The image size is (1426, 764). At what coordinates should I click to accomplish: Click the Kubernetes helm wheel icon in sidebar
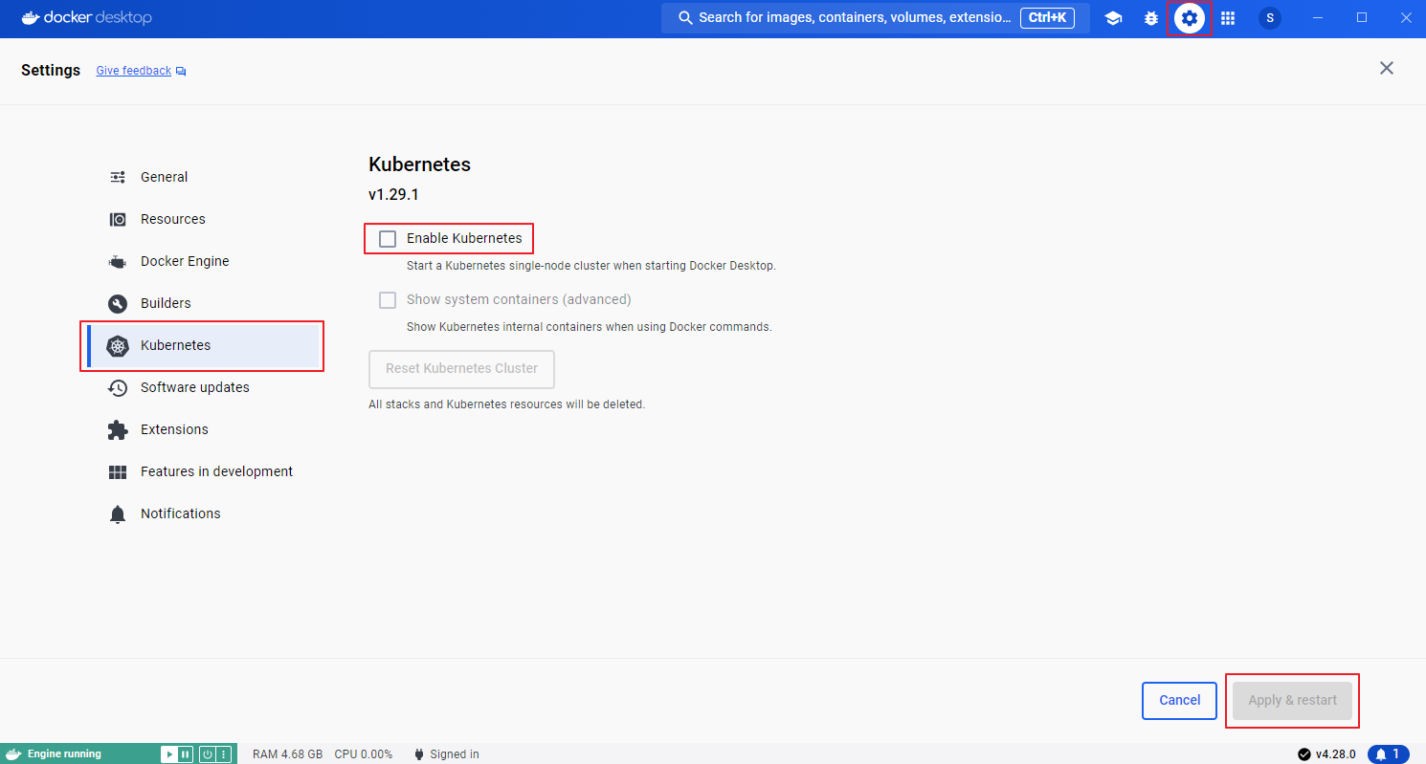[x=118, y=346]
